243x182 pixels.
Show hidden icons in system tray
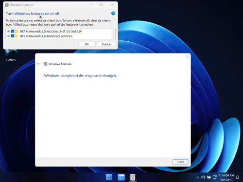point(197,177)
